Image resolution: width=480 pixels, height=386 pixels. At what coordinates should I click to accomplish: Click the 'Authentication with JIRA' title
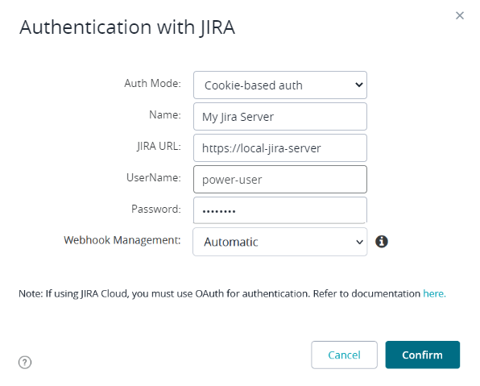pyautogui.click(x=127, y=27)
